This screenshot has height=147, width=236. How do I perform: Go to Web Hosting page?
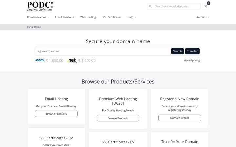point(88,17)
